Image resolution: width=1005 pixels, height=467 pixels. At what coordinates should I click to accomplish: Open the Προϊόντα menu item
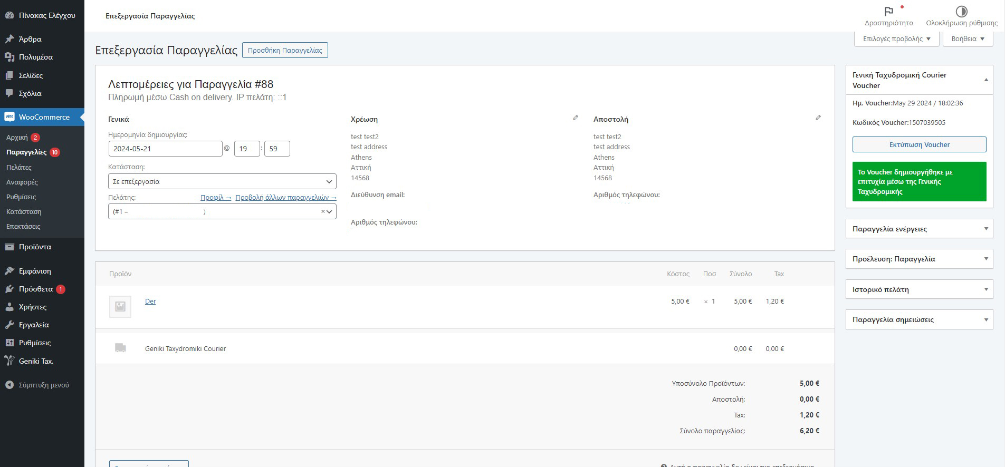click(x=35, y=247)
